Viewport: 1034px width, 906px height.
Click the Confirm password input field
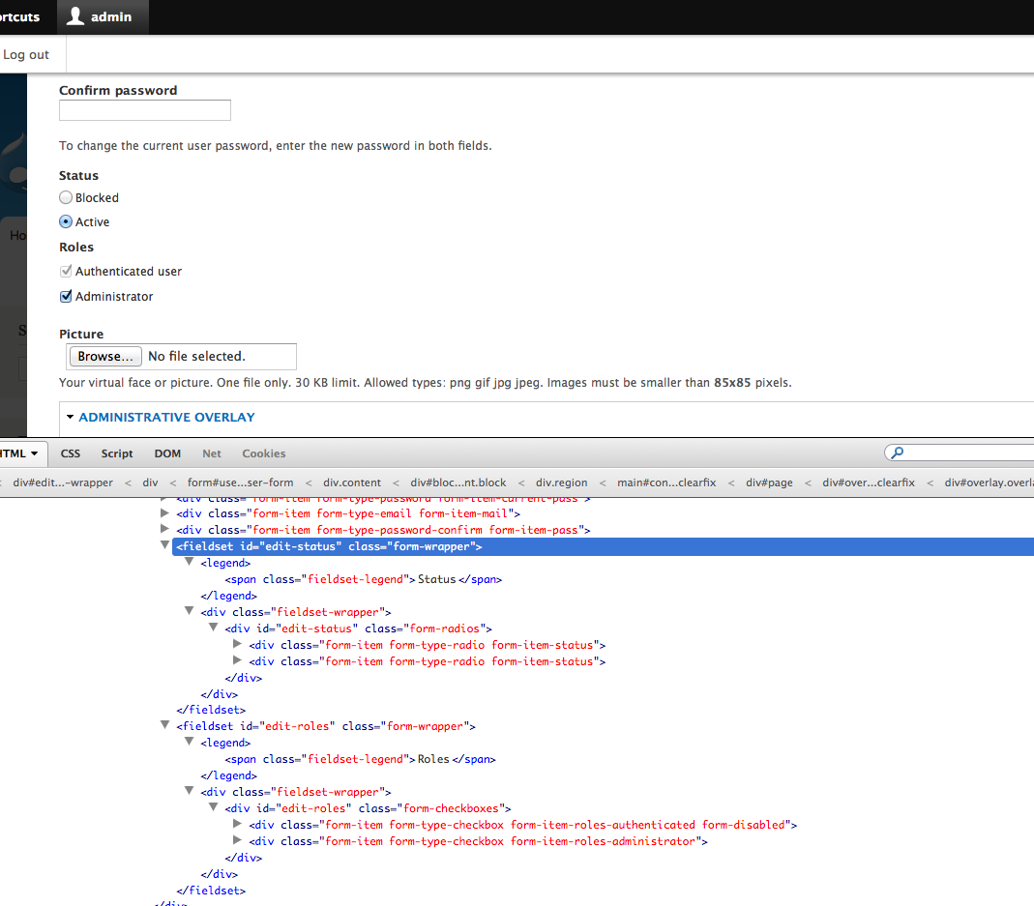click(144, 109)
